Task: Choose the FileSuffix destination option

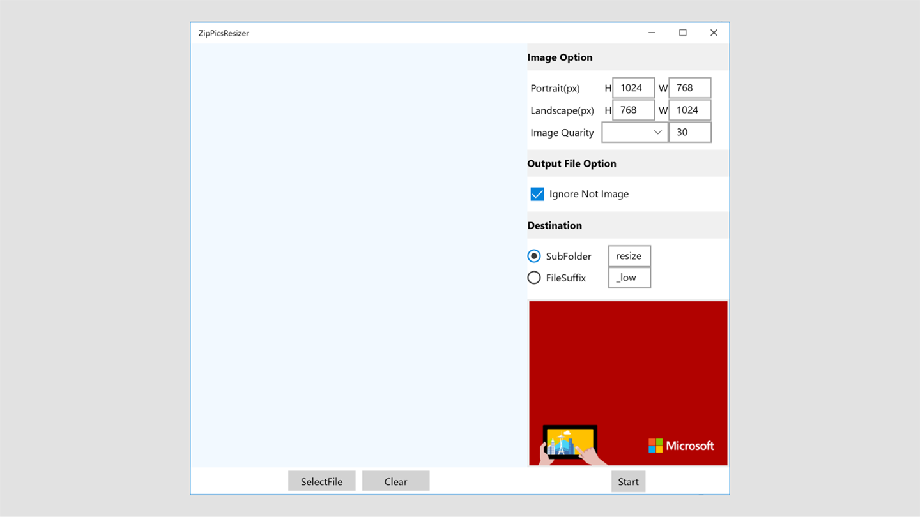Action: [534, 278]
